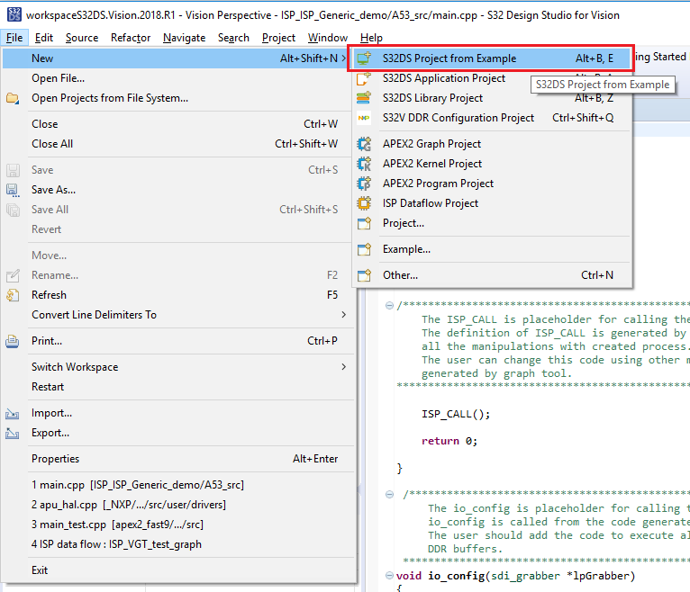This screenshot has width=690, height=592.
Task: Collapse the io_config comment block in editor
Action: (x=389, y=495)
